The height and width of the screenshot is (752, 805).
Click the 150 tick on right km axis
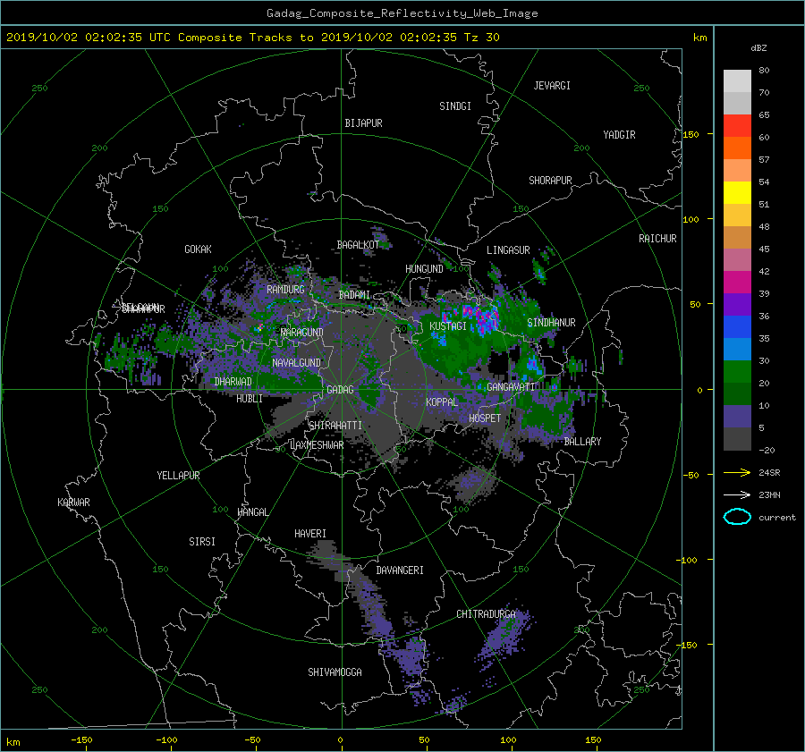[691, 134]
